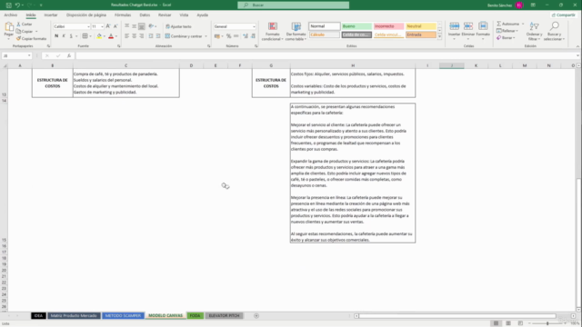This screenshot has height=327, width=582.
Task: Click the decrease indent icon
Action: 151,36
